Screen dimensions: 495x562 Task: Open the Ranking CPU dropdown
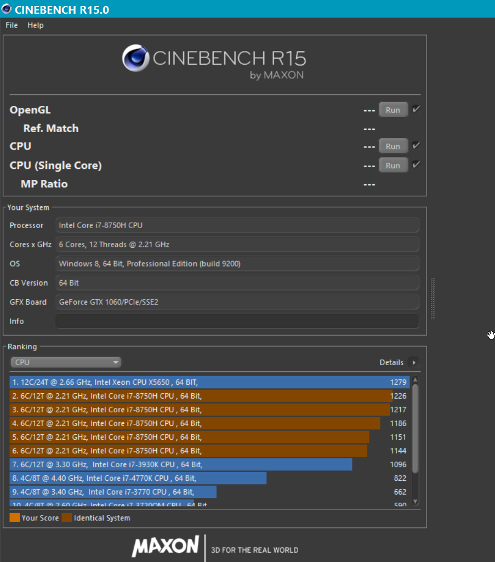pos(66,362)
